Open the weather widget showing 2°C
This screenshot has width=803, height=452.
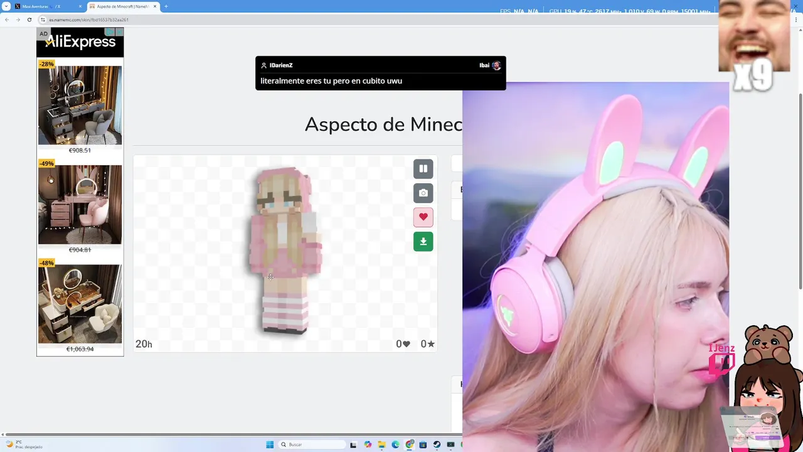pyautogui.click(x=24, y=444)
